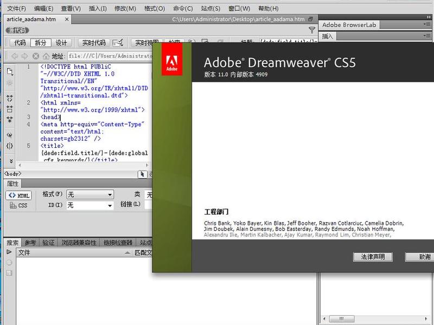The width and height of the screenshot is (434, 325).
Task: Click the 致谢 button in About dialog
Action: pyautogui.click(x=420, y=257)
